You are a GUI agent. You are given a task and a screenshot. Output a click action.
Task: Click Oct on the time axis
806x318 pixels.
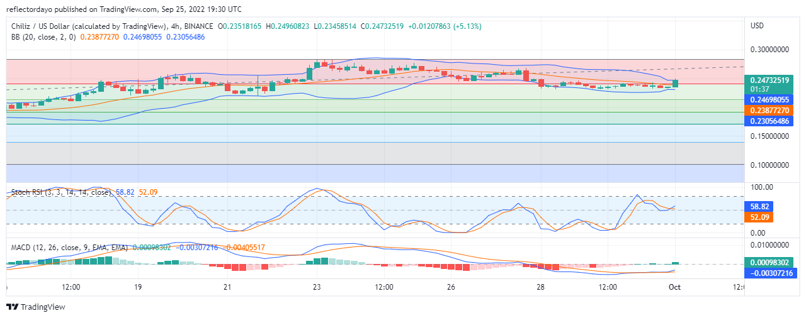point(674,287)
